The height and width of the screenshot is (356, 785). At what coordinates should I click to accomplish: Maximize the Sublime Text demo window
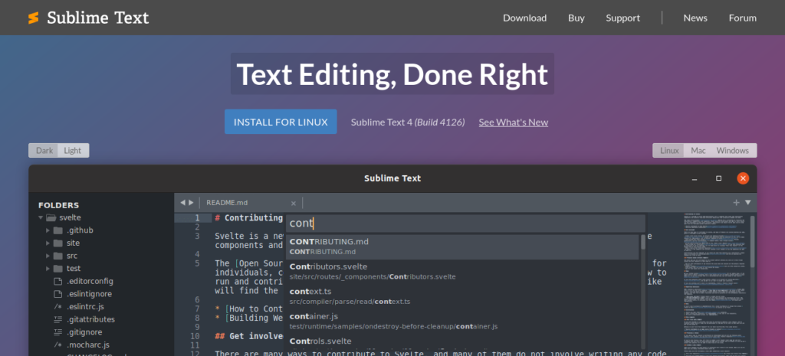pos(719,178)
